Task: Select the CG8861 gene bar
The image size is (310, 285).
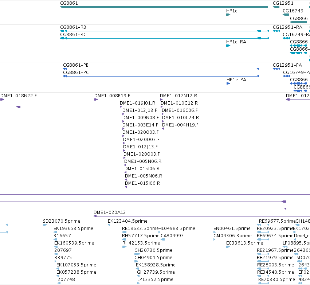Action: click(164, 7)
